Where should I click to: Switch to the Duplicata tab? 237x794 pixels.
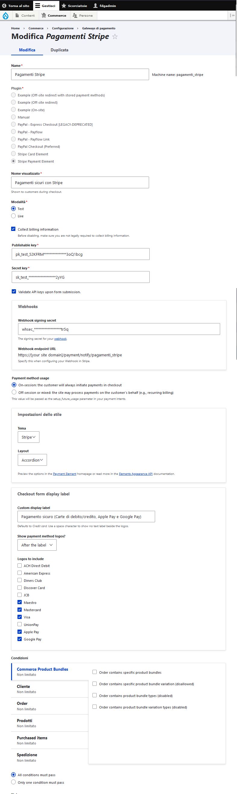coord(59,50)
